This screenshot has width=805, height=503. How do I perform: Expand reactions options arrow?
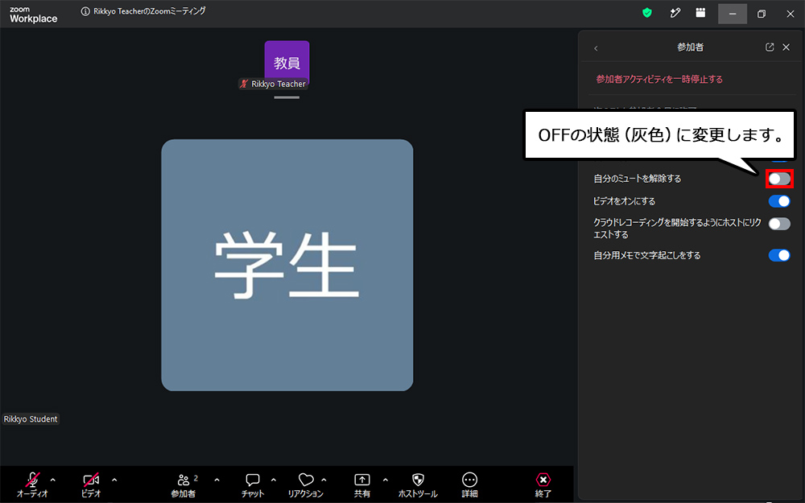pyautogui.click(x=324, y=480)
